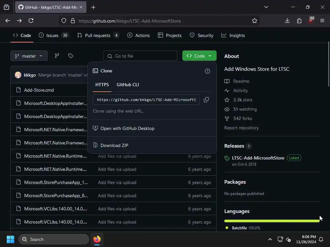Click the Firefox back arrow
Viewport: 330px width, 247px height.
(x=8, y=21)
